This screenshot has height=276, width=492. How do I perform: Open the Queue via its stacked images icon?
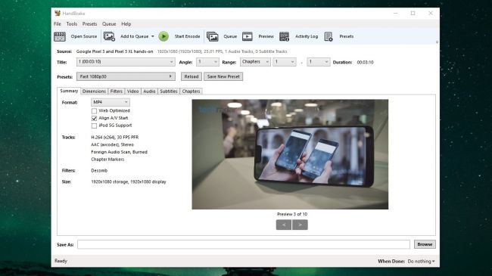213,37
